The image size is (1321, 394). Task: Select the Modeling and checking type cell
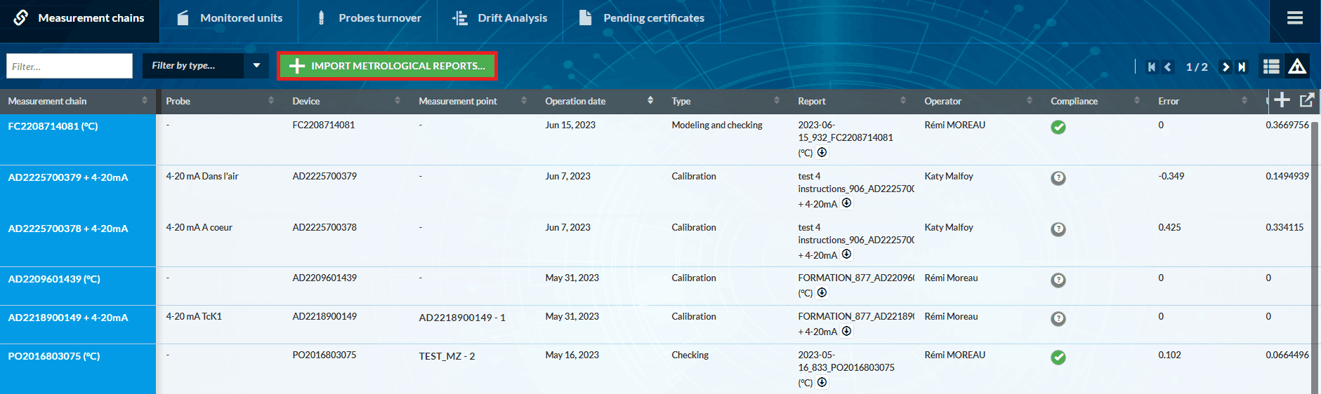pos(717,125)
